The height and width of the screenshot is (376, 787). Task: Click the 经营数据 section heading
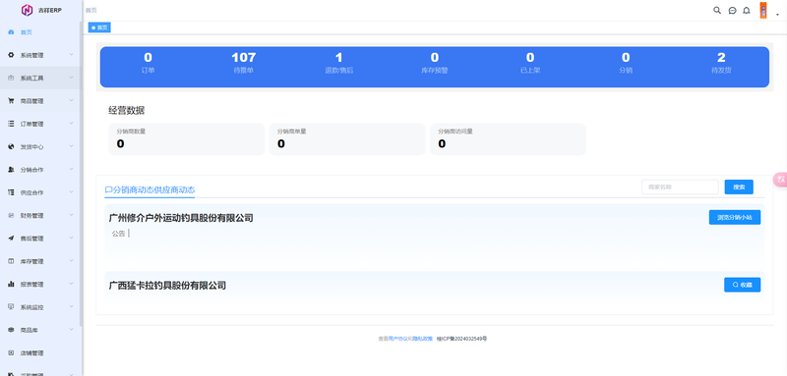[x=127, y=111]
